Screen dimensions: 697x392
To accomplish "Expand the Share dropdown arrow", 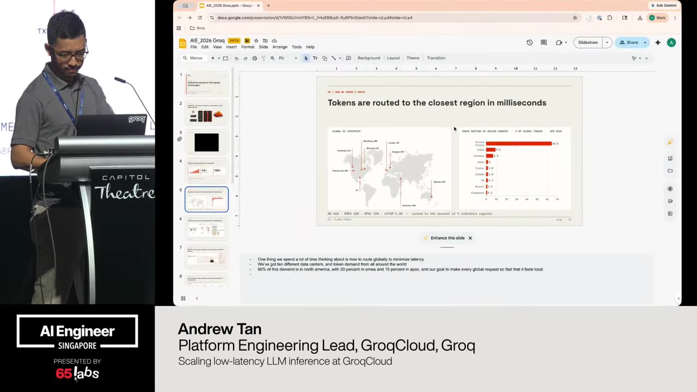I will [x=645, y=42].
